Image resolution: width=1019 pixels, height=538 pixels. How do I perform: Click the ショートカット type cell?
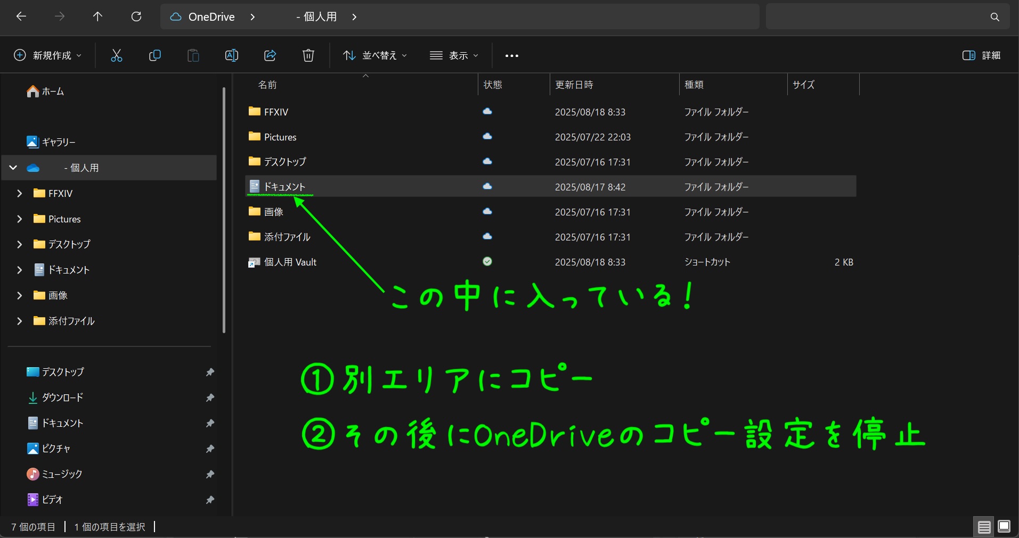point(707,262)
